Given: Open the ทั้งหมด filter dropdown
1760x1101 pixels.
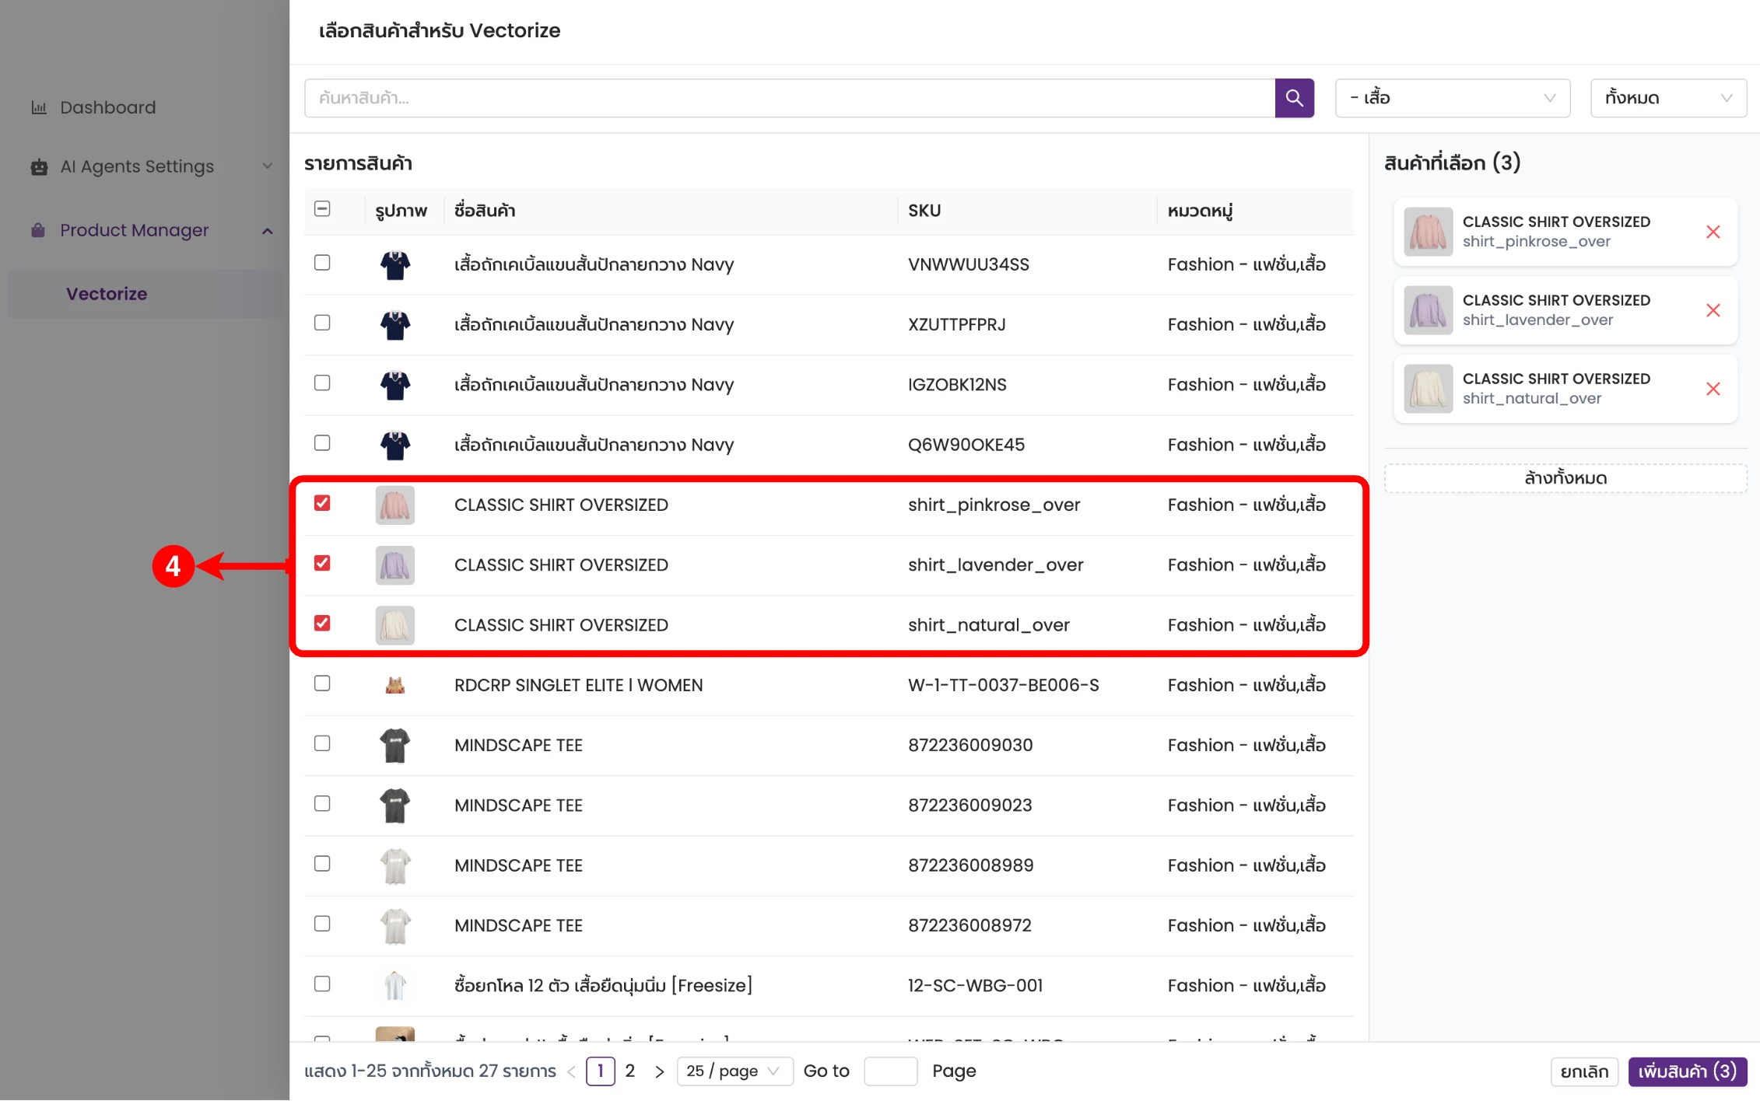Looking at the screenshot, I should tap(1667, 98).
